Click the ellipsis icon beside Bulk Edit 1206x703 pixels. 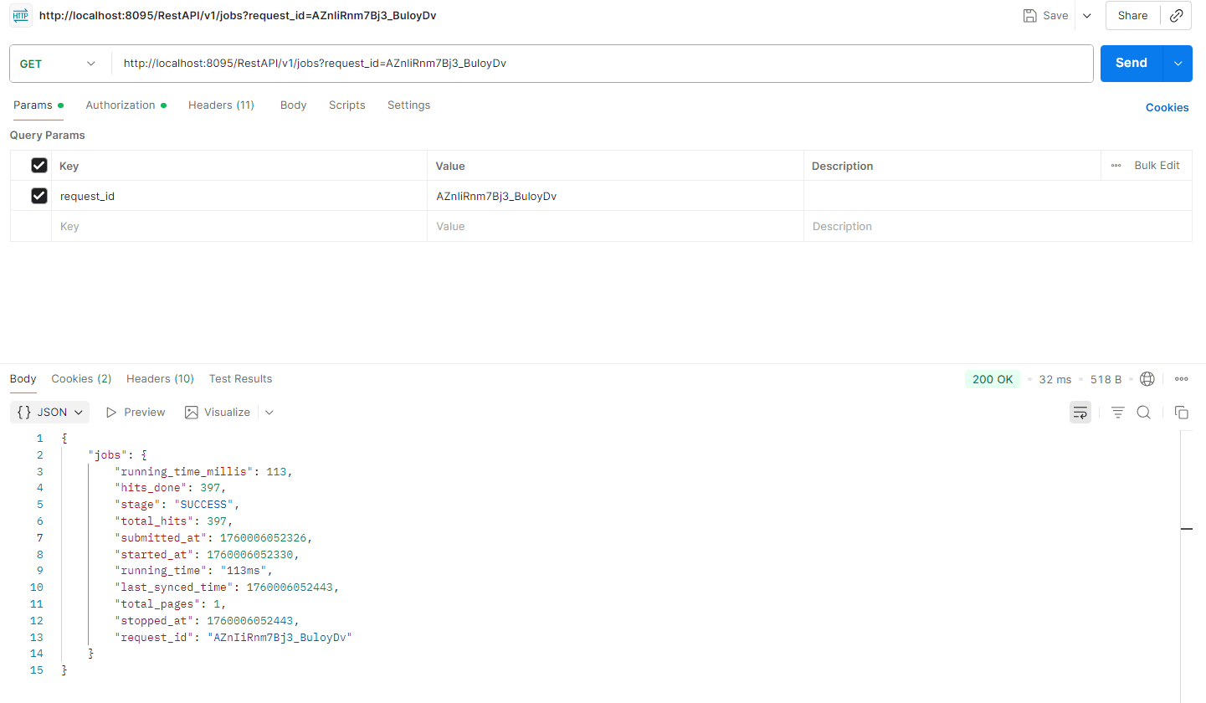1116,165
